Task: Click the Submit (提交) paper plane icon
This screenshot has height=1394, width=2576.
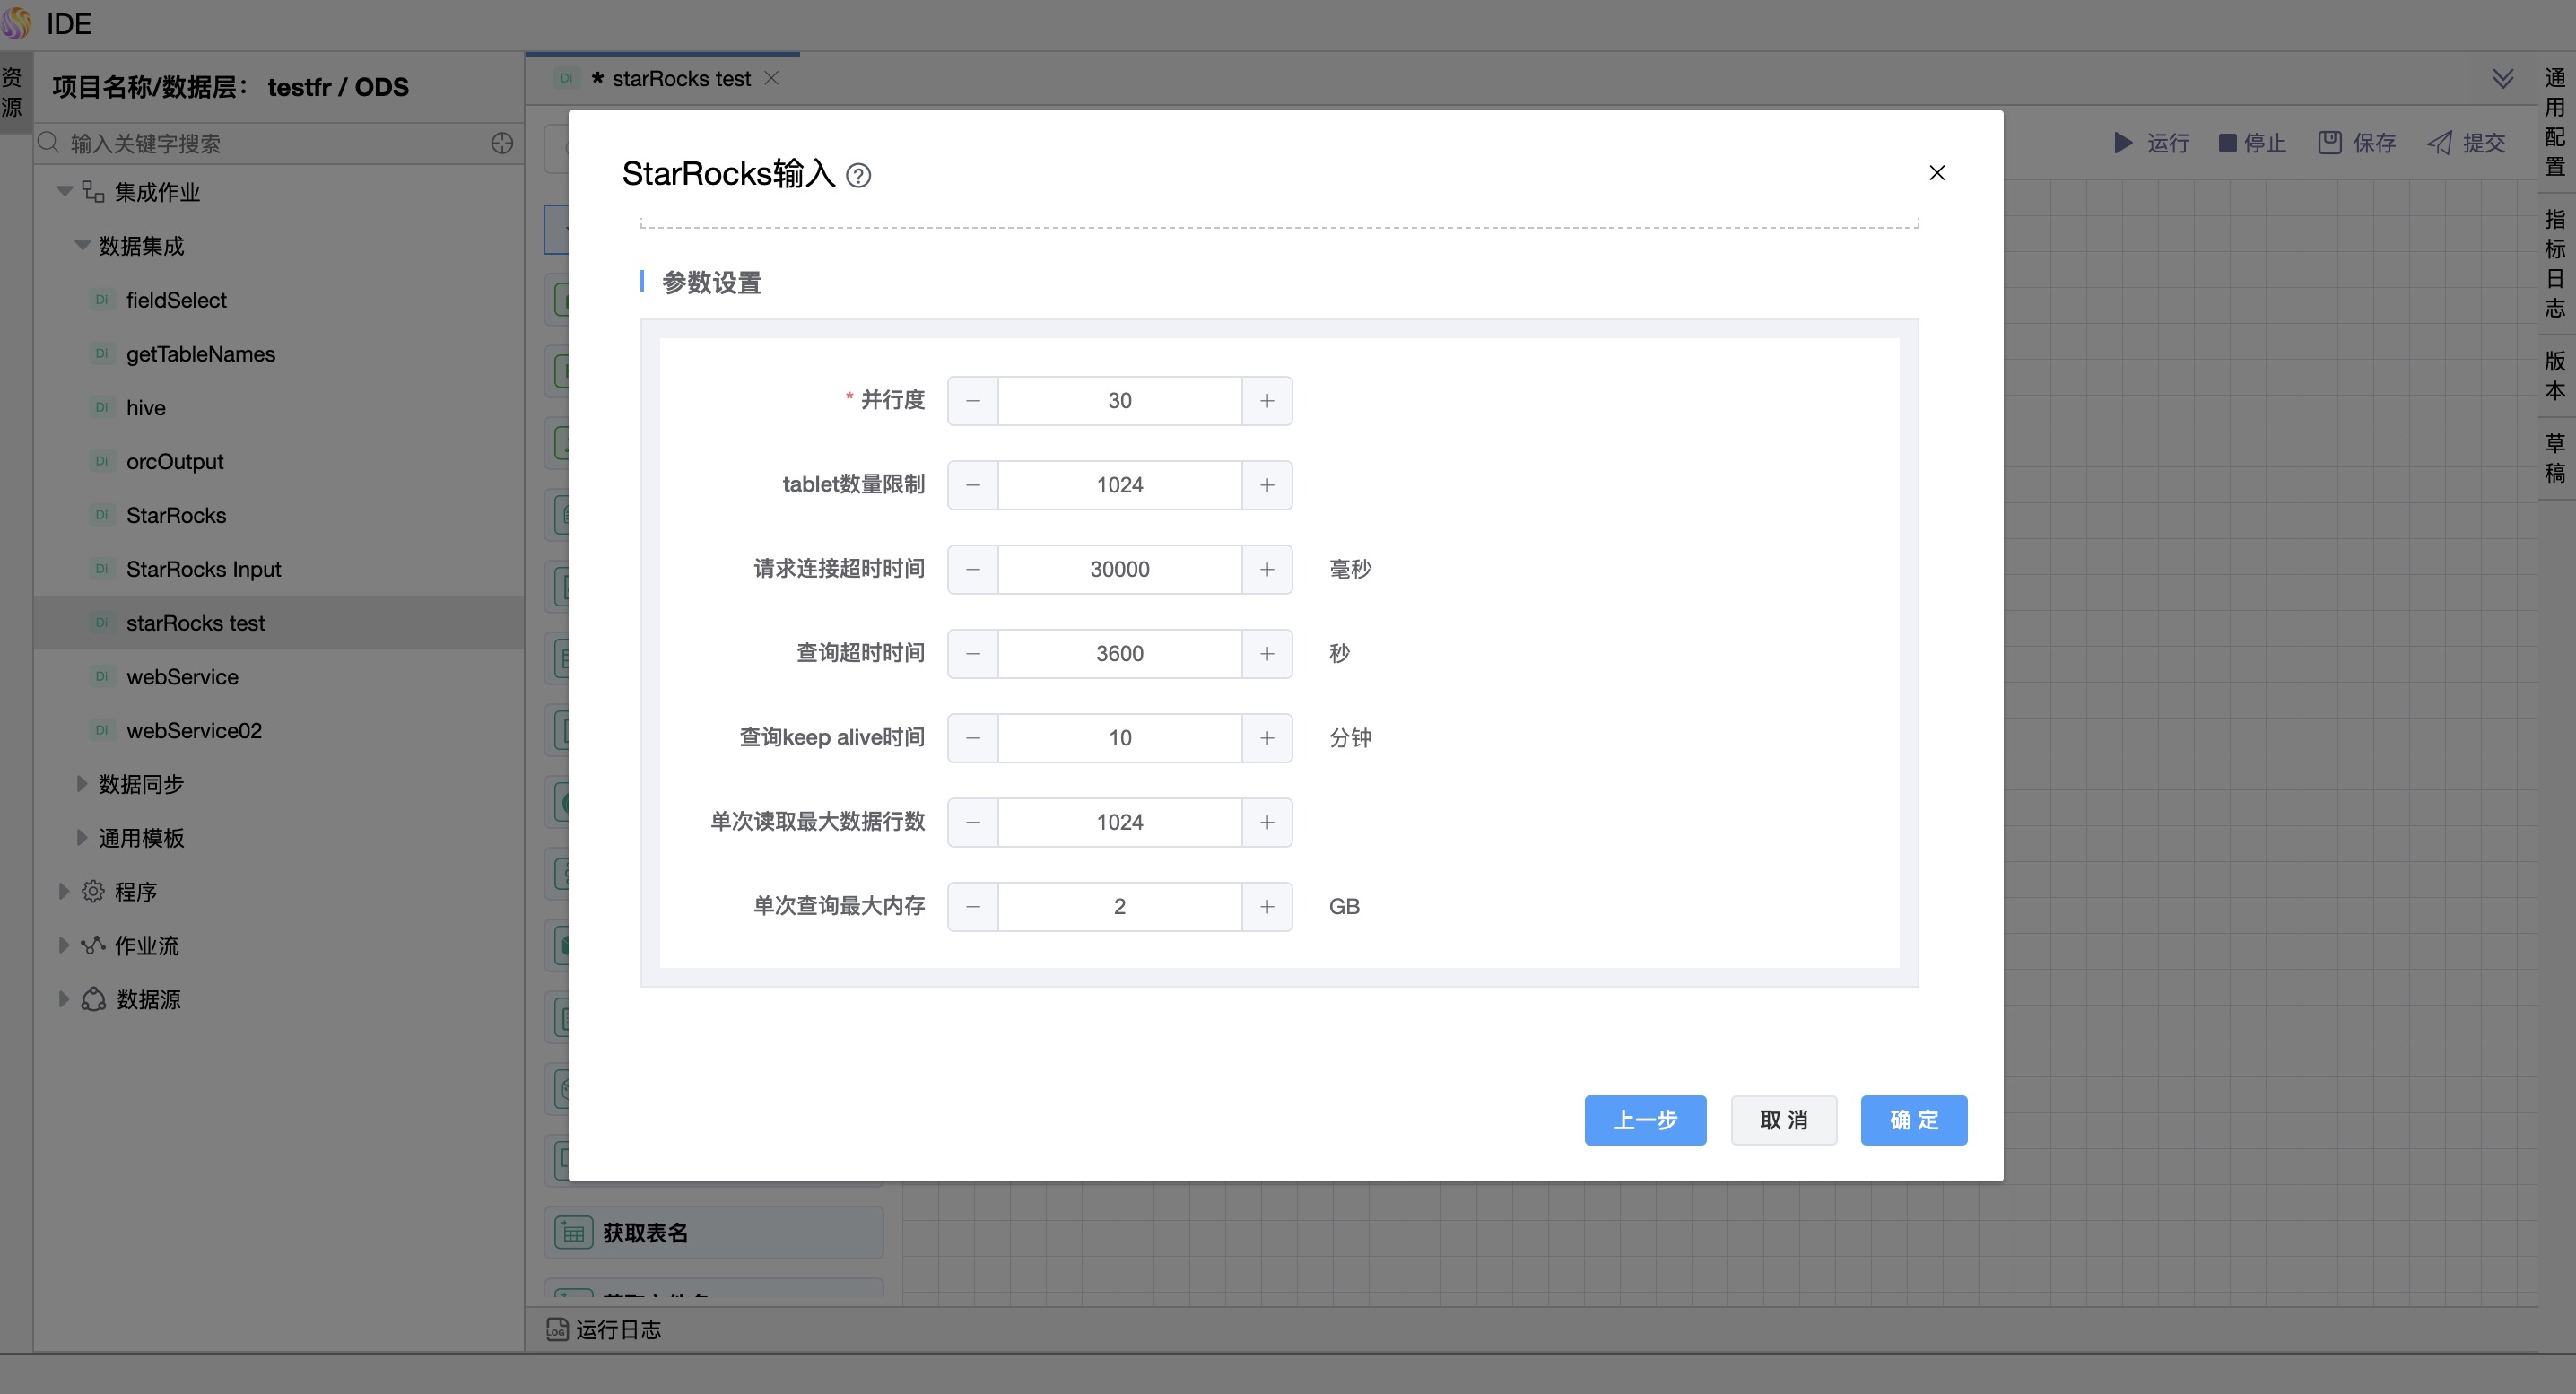Action: click(x=2439, y=143)
